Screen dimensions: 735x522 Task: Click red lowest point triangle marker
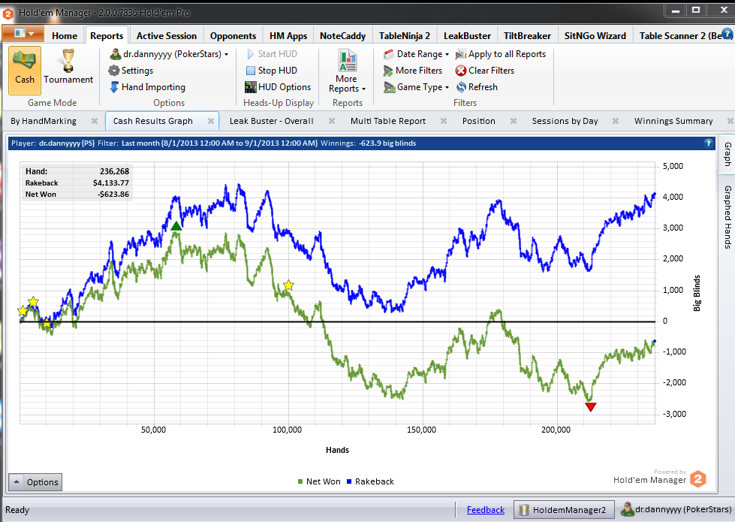pos(591,406)
